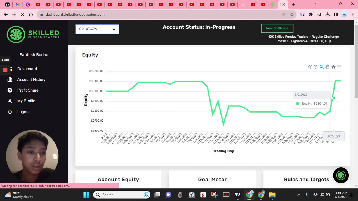Log out via Logout menu item

(23, 112)
